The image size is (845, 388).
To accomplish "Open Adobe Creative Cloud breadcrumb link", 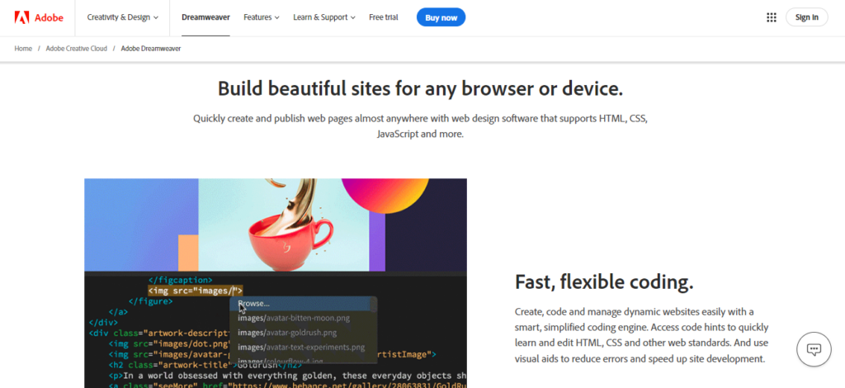I will 77,49.
